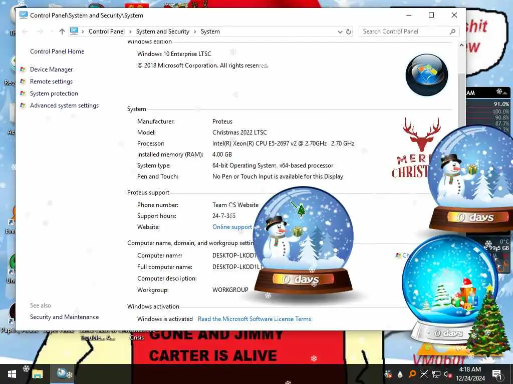This screenshot has width=513, height=384.
Task: Click the Windows orb logo image
Action: 427,75
